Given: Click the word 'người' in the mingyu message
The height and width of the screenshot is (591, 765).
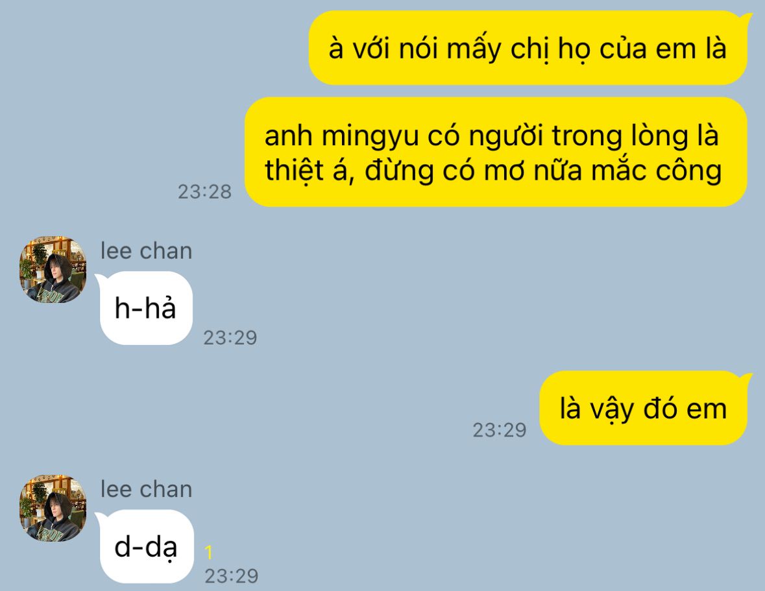Looking at the screenshot, I should coord(505,136).
